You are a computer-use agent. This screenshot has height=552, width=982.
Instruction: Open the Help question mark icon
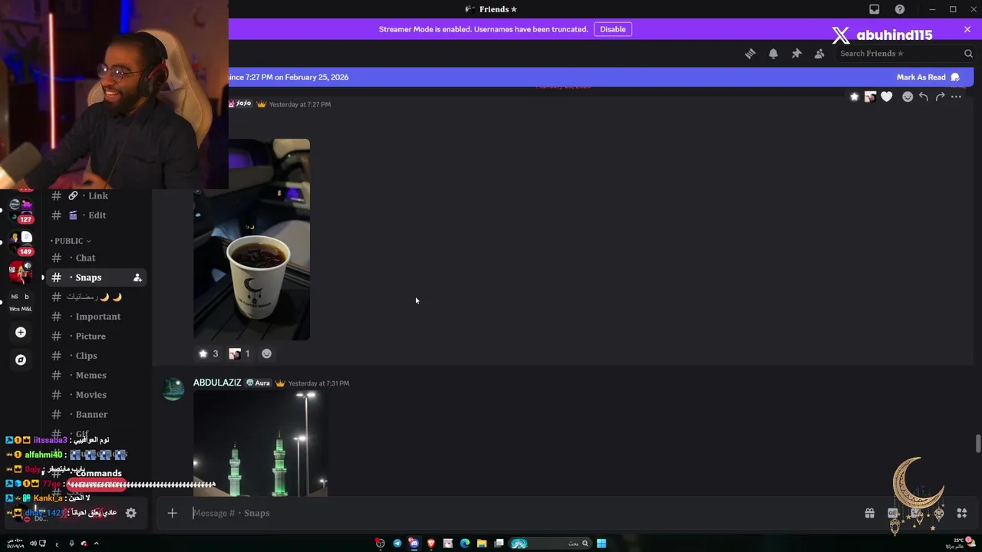pyautogui.click(x=899, y=9)
